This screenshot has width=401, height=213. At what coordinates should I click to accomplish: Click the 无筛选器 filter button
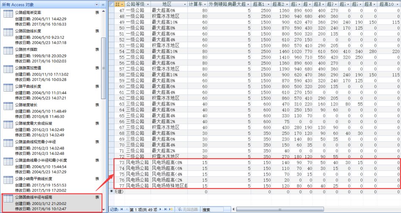(x=187, y=209)
